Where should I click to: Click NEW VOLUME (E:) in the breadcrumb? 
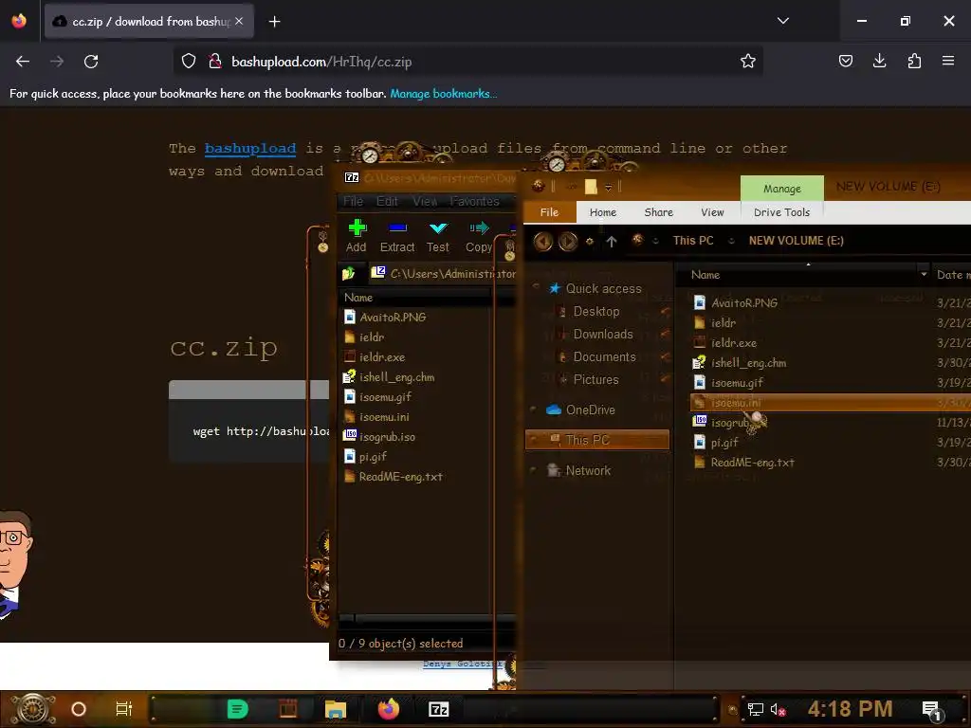[796, 240]
